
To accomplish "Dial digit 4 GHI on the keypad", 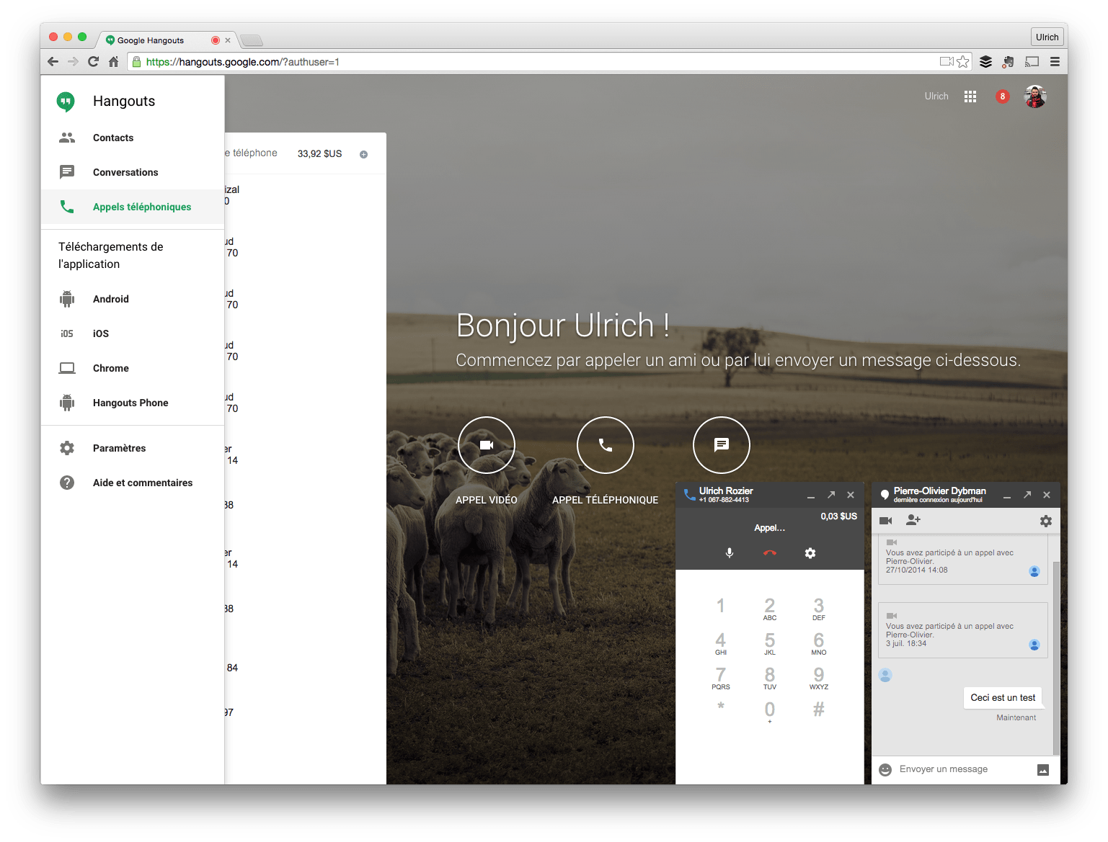I will tap(721, 643).
